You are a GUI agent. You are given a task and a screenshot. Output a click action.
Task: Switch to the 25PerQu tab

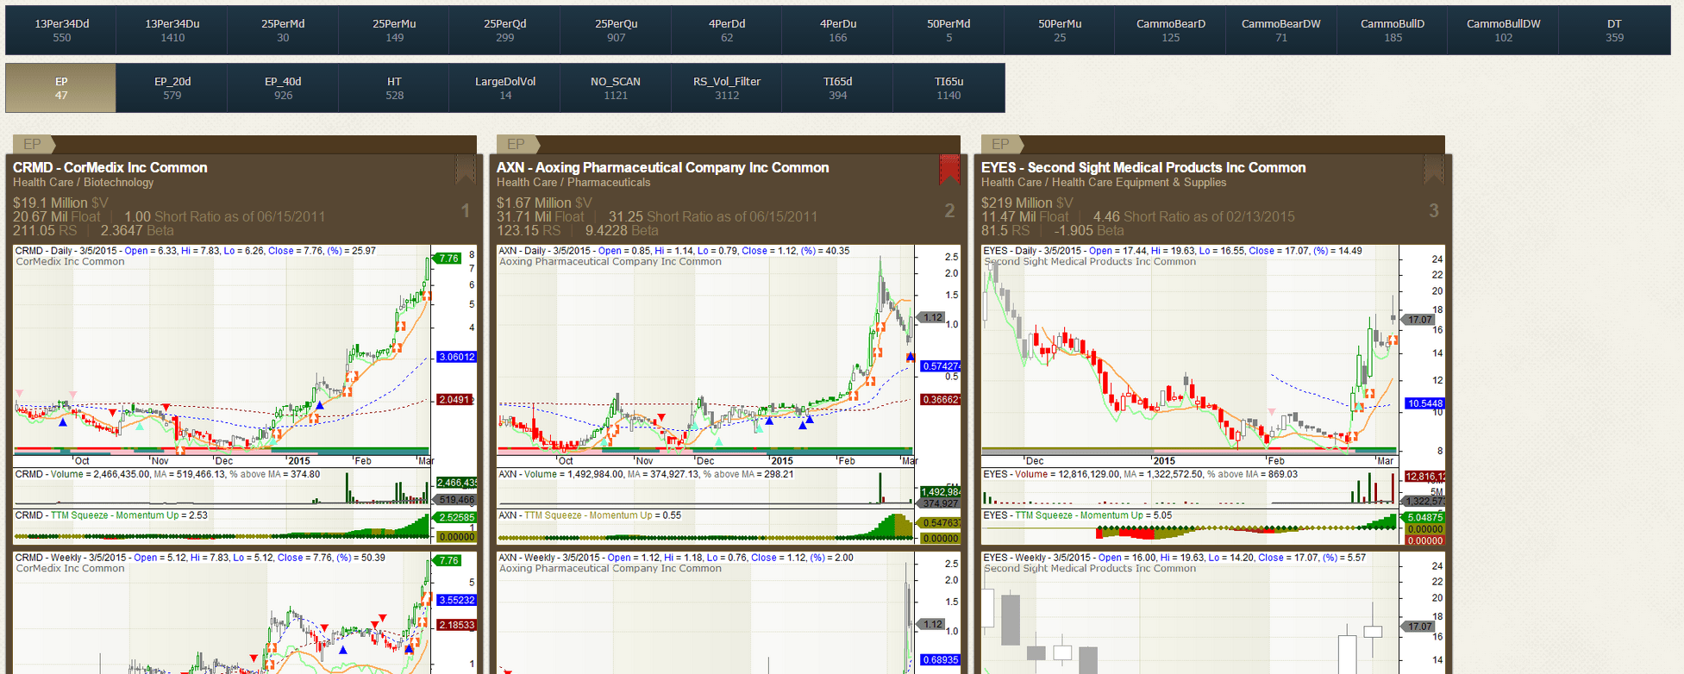click(616, 30)
